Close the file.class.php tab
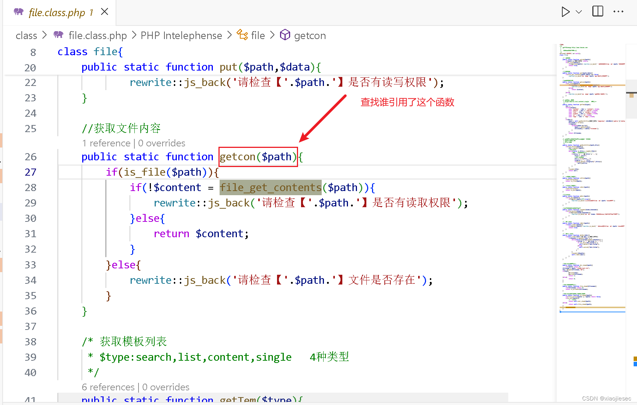 pos(104,12)
